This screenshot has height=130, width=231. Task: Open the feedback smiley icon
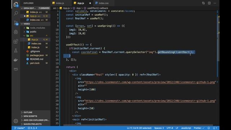click(209, 128)
